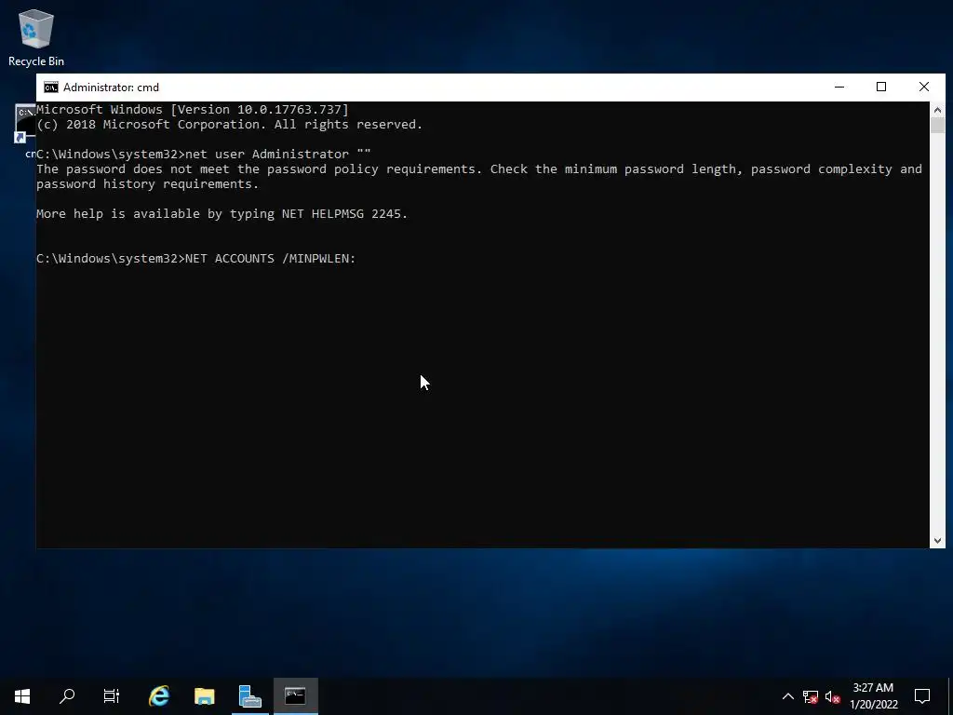This screenshot has width=953, height=715.
Task: Click the 'Administrator: cmd' title text
Action: point(112,88)
